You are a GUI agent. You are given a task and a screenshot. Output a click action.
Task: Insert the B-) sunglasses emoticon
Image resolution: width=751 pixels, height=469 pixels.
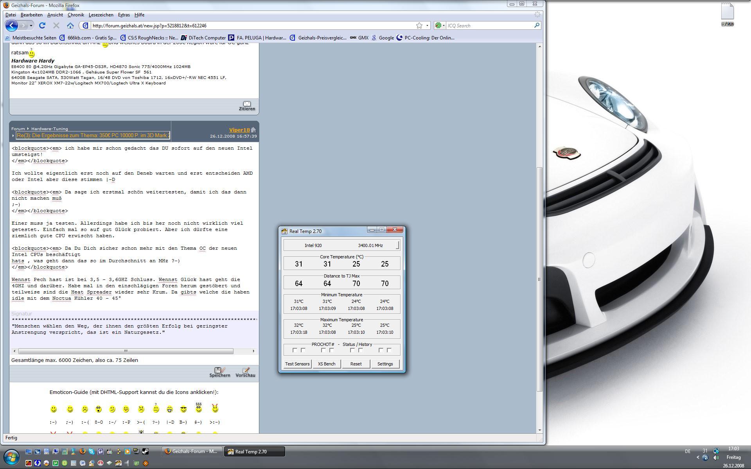(183, 409)
